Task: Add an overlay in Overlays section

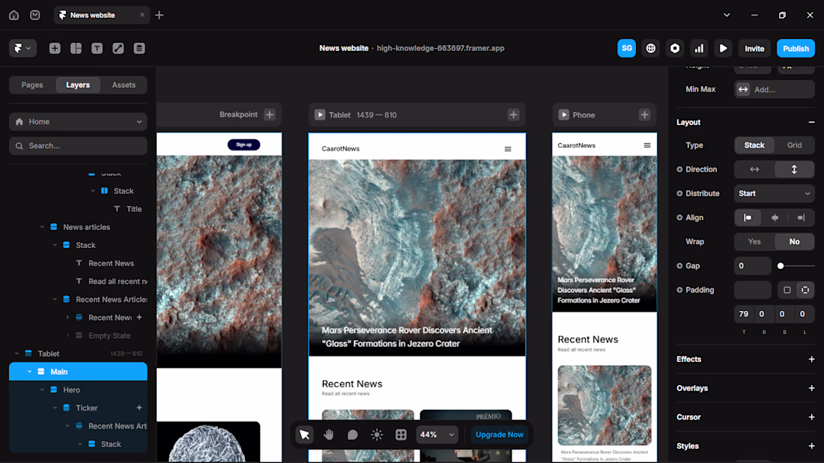Action: tap(811, 388)
